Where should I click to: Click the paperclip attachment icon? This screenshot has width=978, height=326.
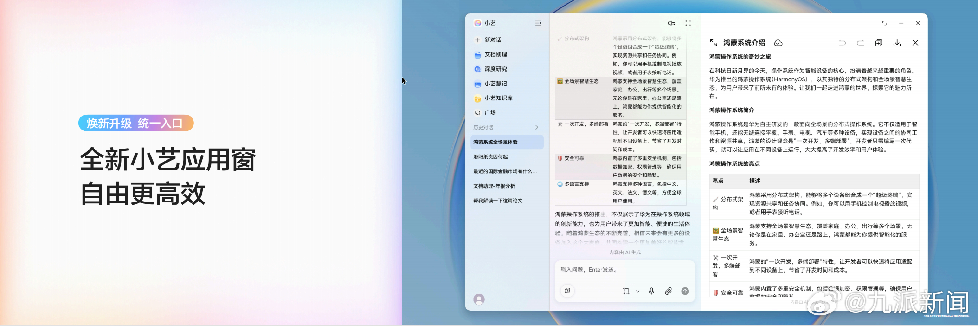[x=668, y=291]
